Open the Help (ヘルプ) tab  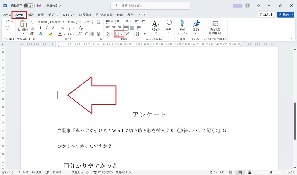click(x=142, y=14)
